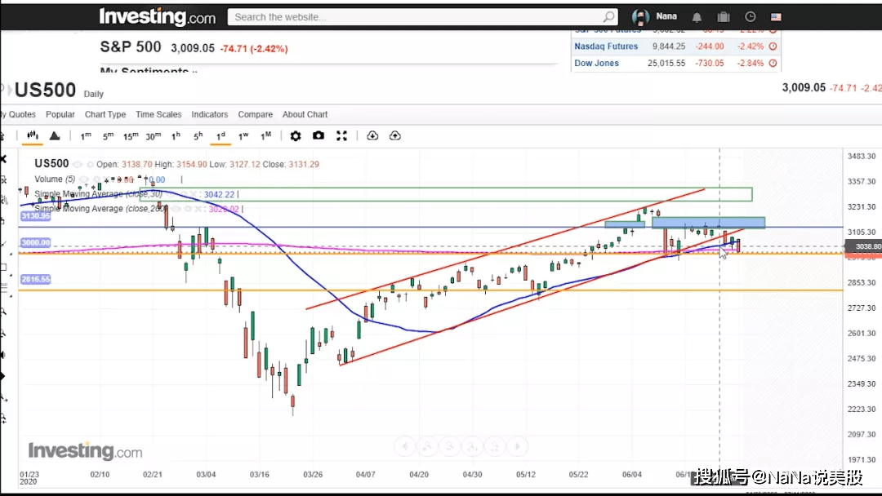Viewport: 882px width, 496px height.
Task: Toggle visibility of Volume indicator
Action: 83,179
